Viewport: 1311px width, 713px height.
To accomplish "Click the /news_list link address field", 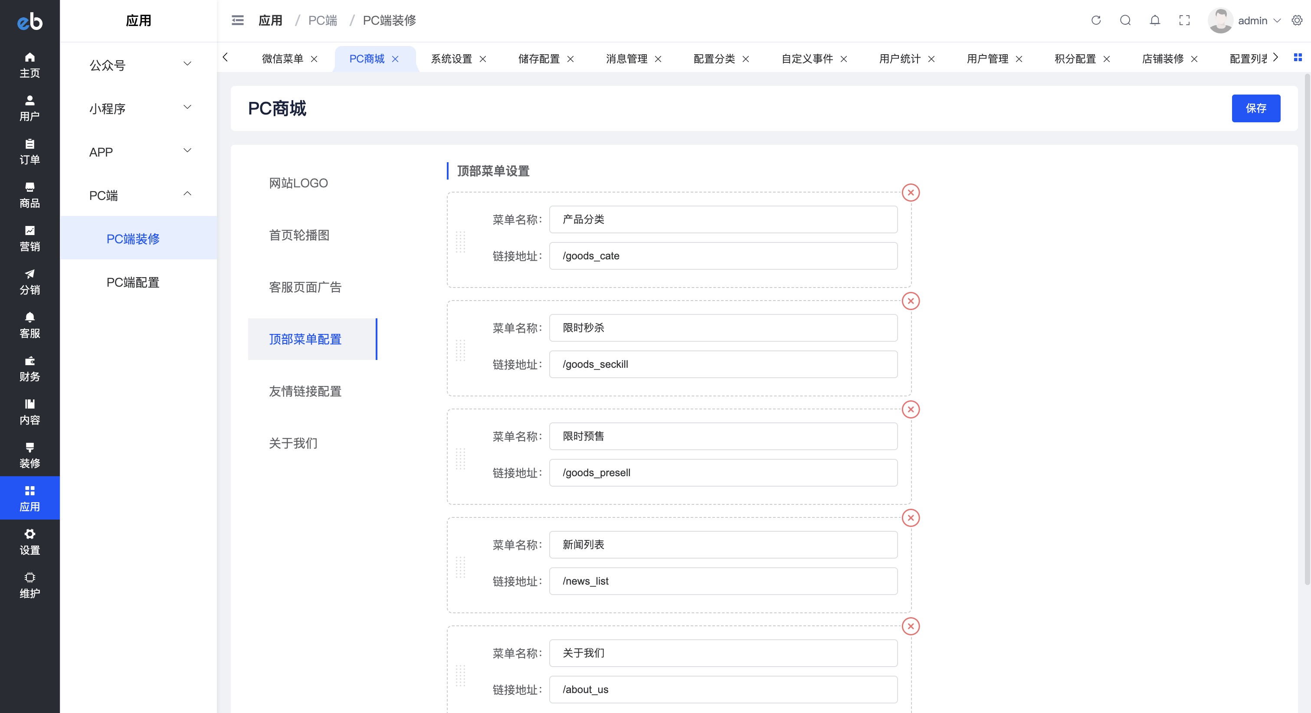I will point(723,581).
